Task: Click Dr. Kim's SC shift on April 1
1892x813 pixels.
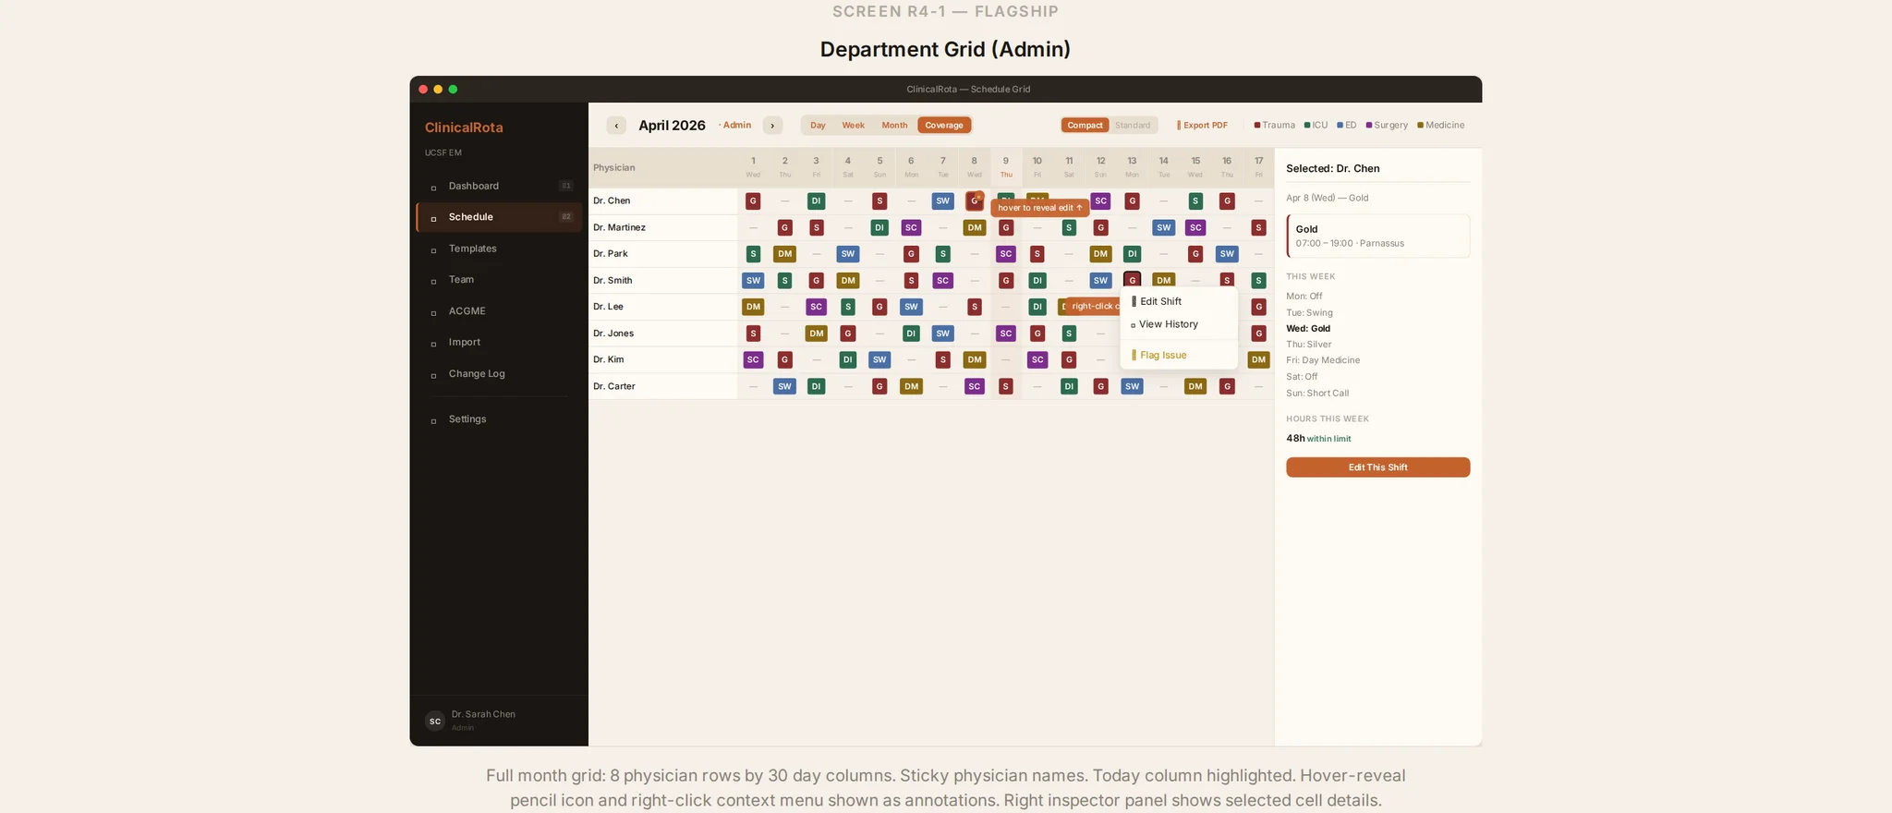Action: (x=753, y=359)
